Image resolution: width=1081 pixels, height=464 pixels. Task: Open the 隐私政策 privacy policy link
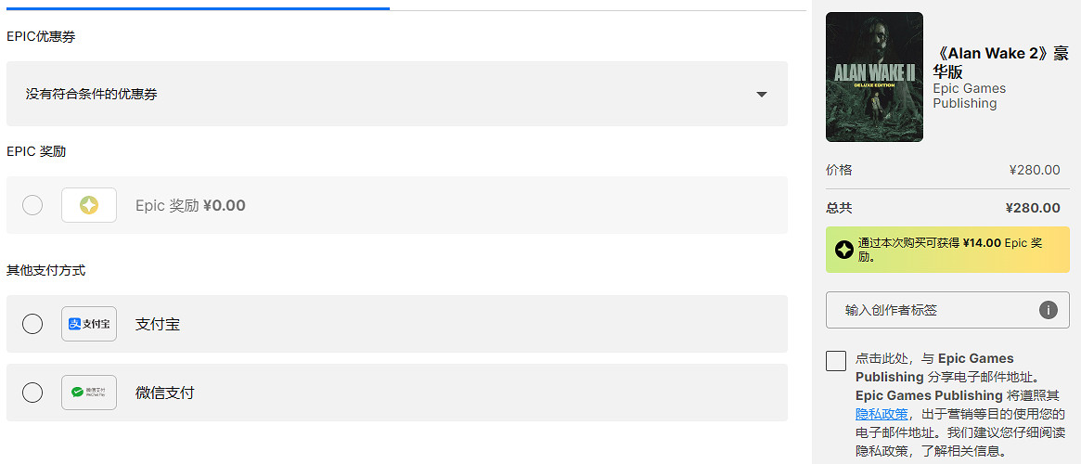click(x=882, y=414)
